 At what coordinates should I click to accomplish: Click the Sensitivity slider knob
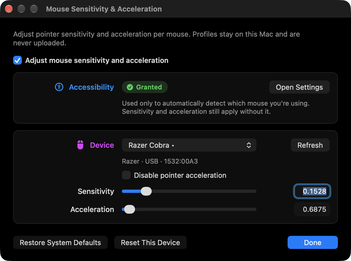coord(146,191)
